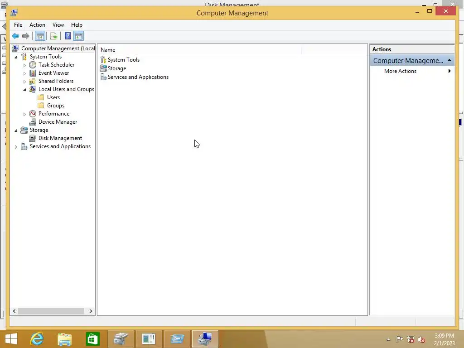Image resolution: width=464 pixels, height=348 pixels.
Task: Open the Windows Store taskbar icon
Action: pyautogui.click(x=92, y=339)
